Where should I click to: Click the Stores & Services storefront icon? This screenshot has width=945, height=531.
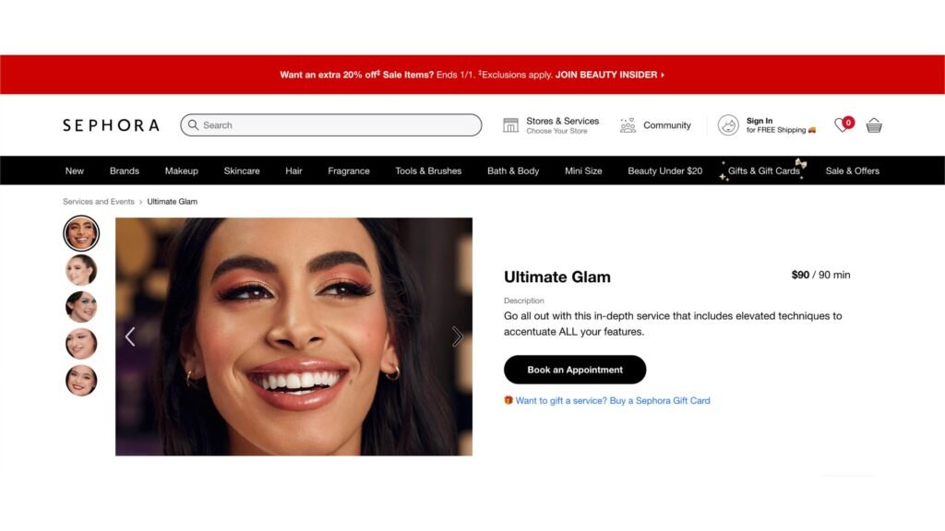pyautogui.click(x=510, y=125)
